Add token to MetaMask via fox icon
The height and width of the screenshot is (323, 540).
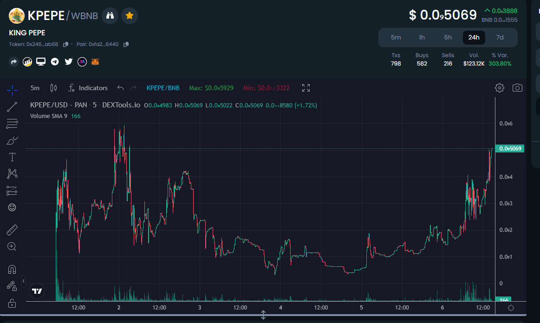coord(95,62)
